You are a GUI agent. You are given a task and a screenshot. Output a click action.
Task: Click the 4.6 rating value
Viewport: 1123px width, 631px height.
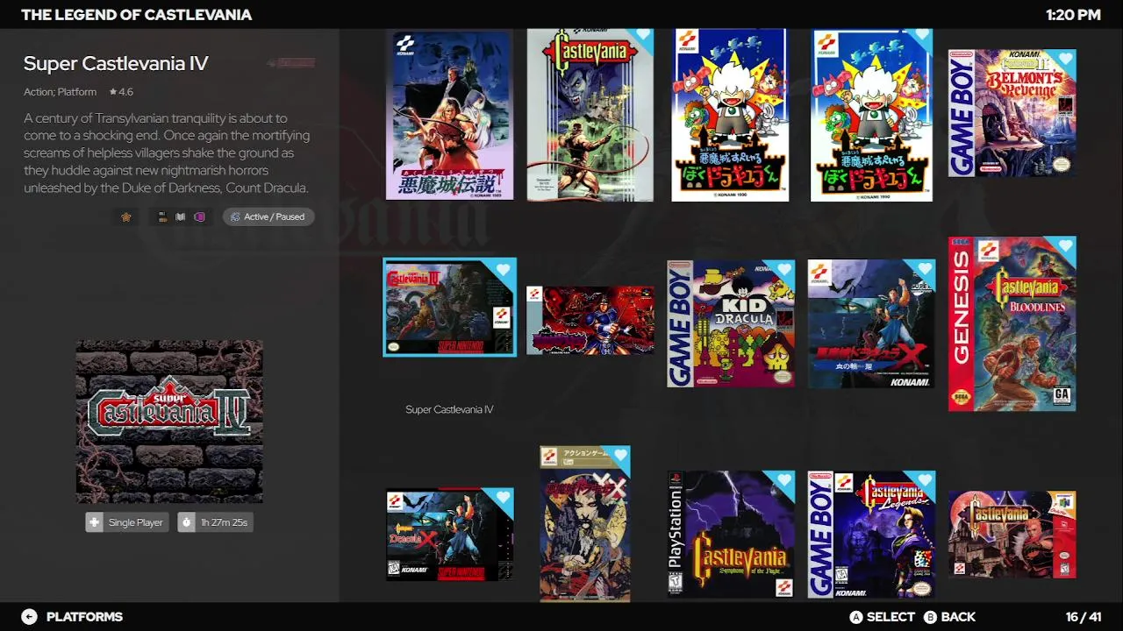126,92
